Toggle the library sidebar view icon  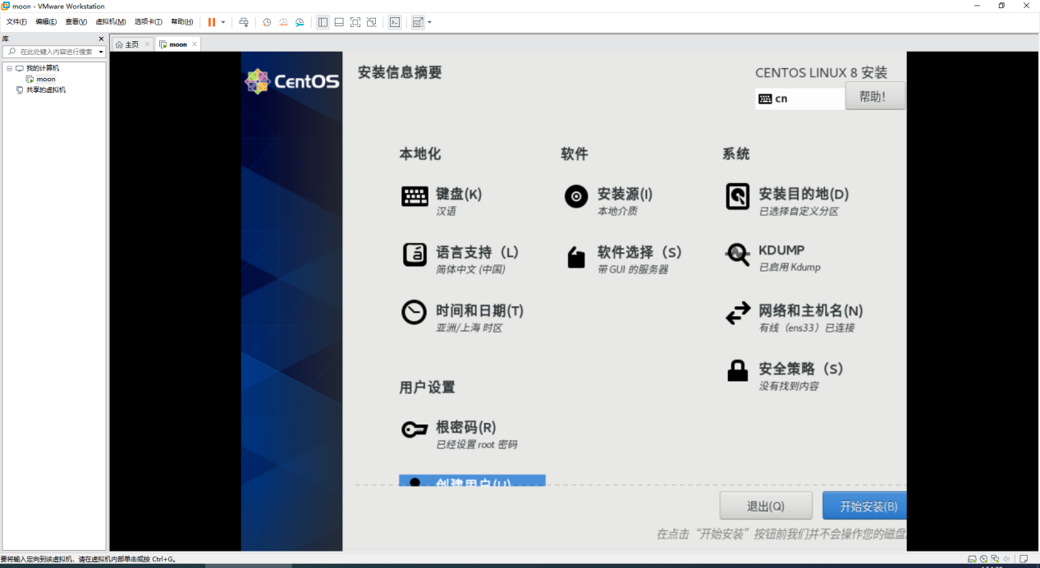click(323, 22)
